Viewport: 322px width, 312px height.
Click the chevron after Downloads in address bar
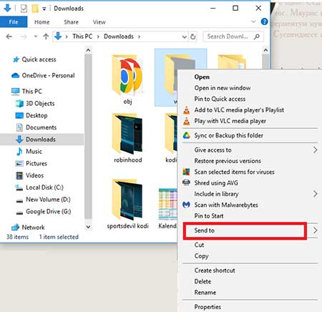point(139,36)
